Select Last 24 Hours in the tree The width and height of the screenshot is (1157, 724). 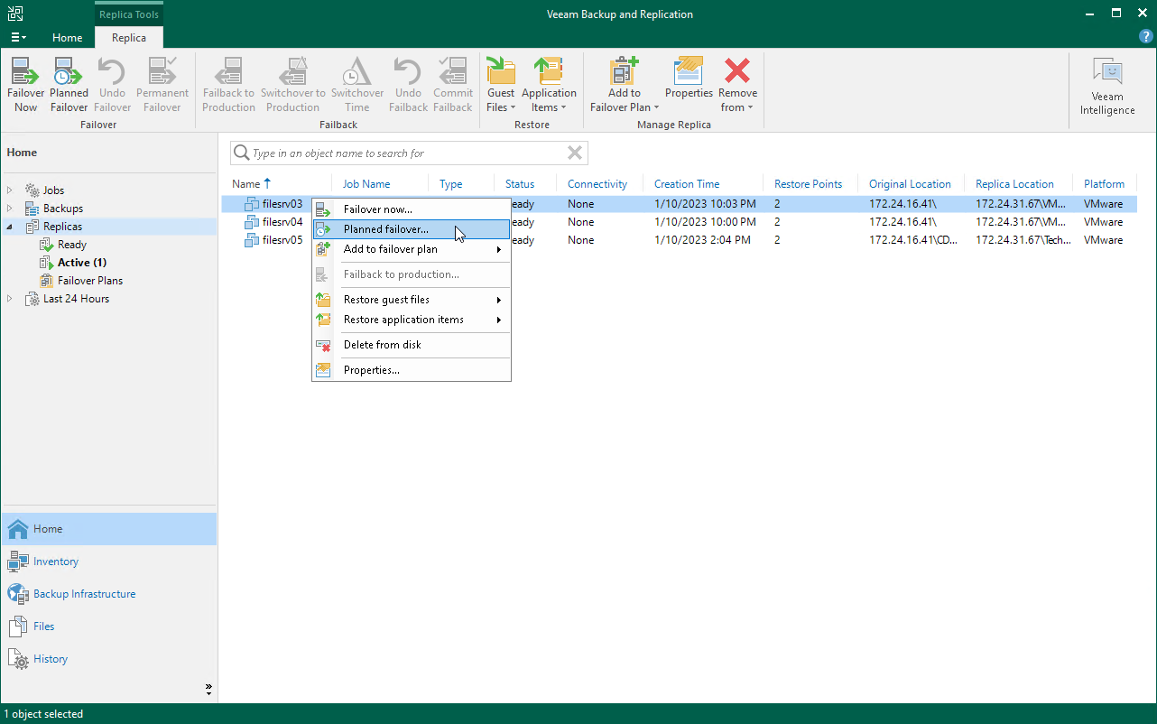[x=76, y=299]
